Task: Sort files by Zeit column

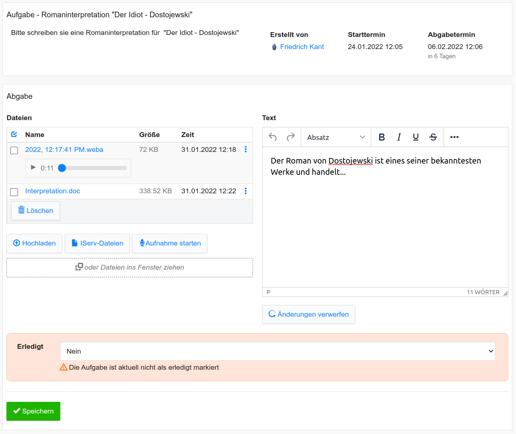Action: (187, 135)
